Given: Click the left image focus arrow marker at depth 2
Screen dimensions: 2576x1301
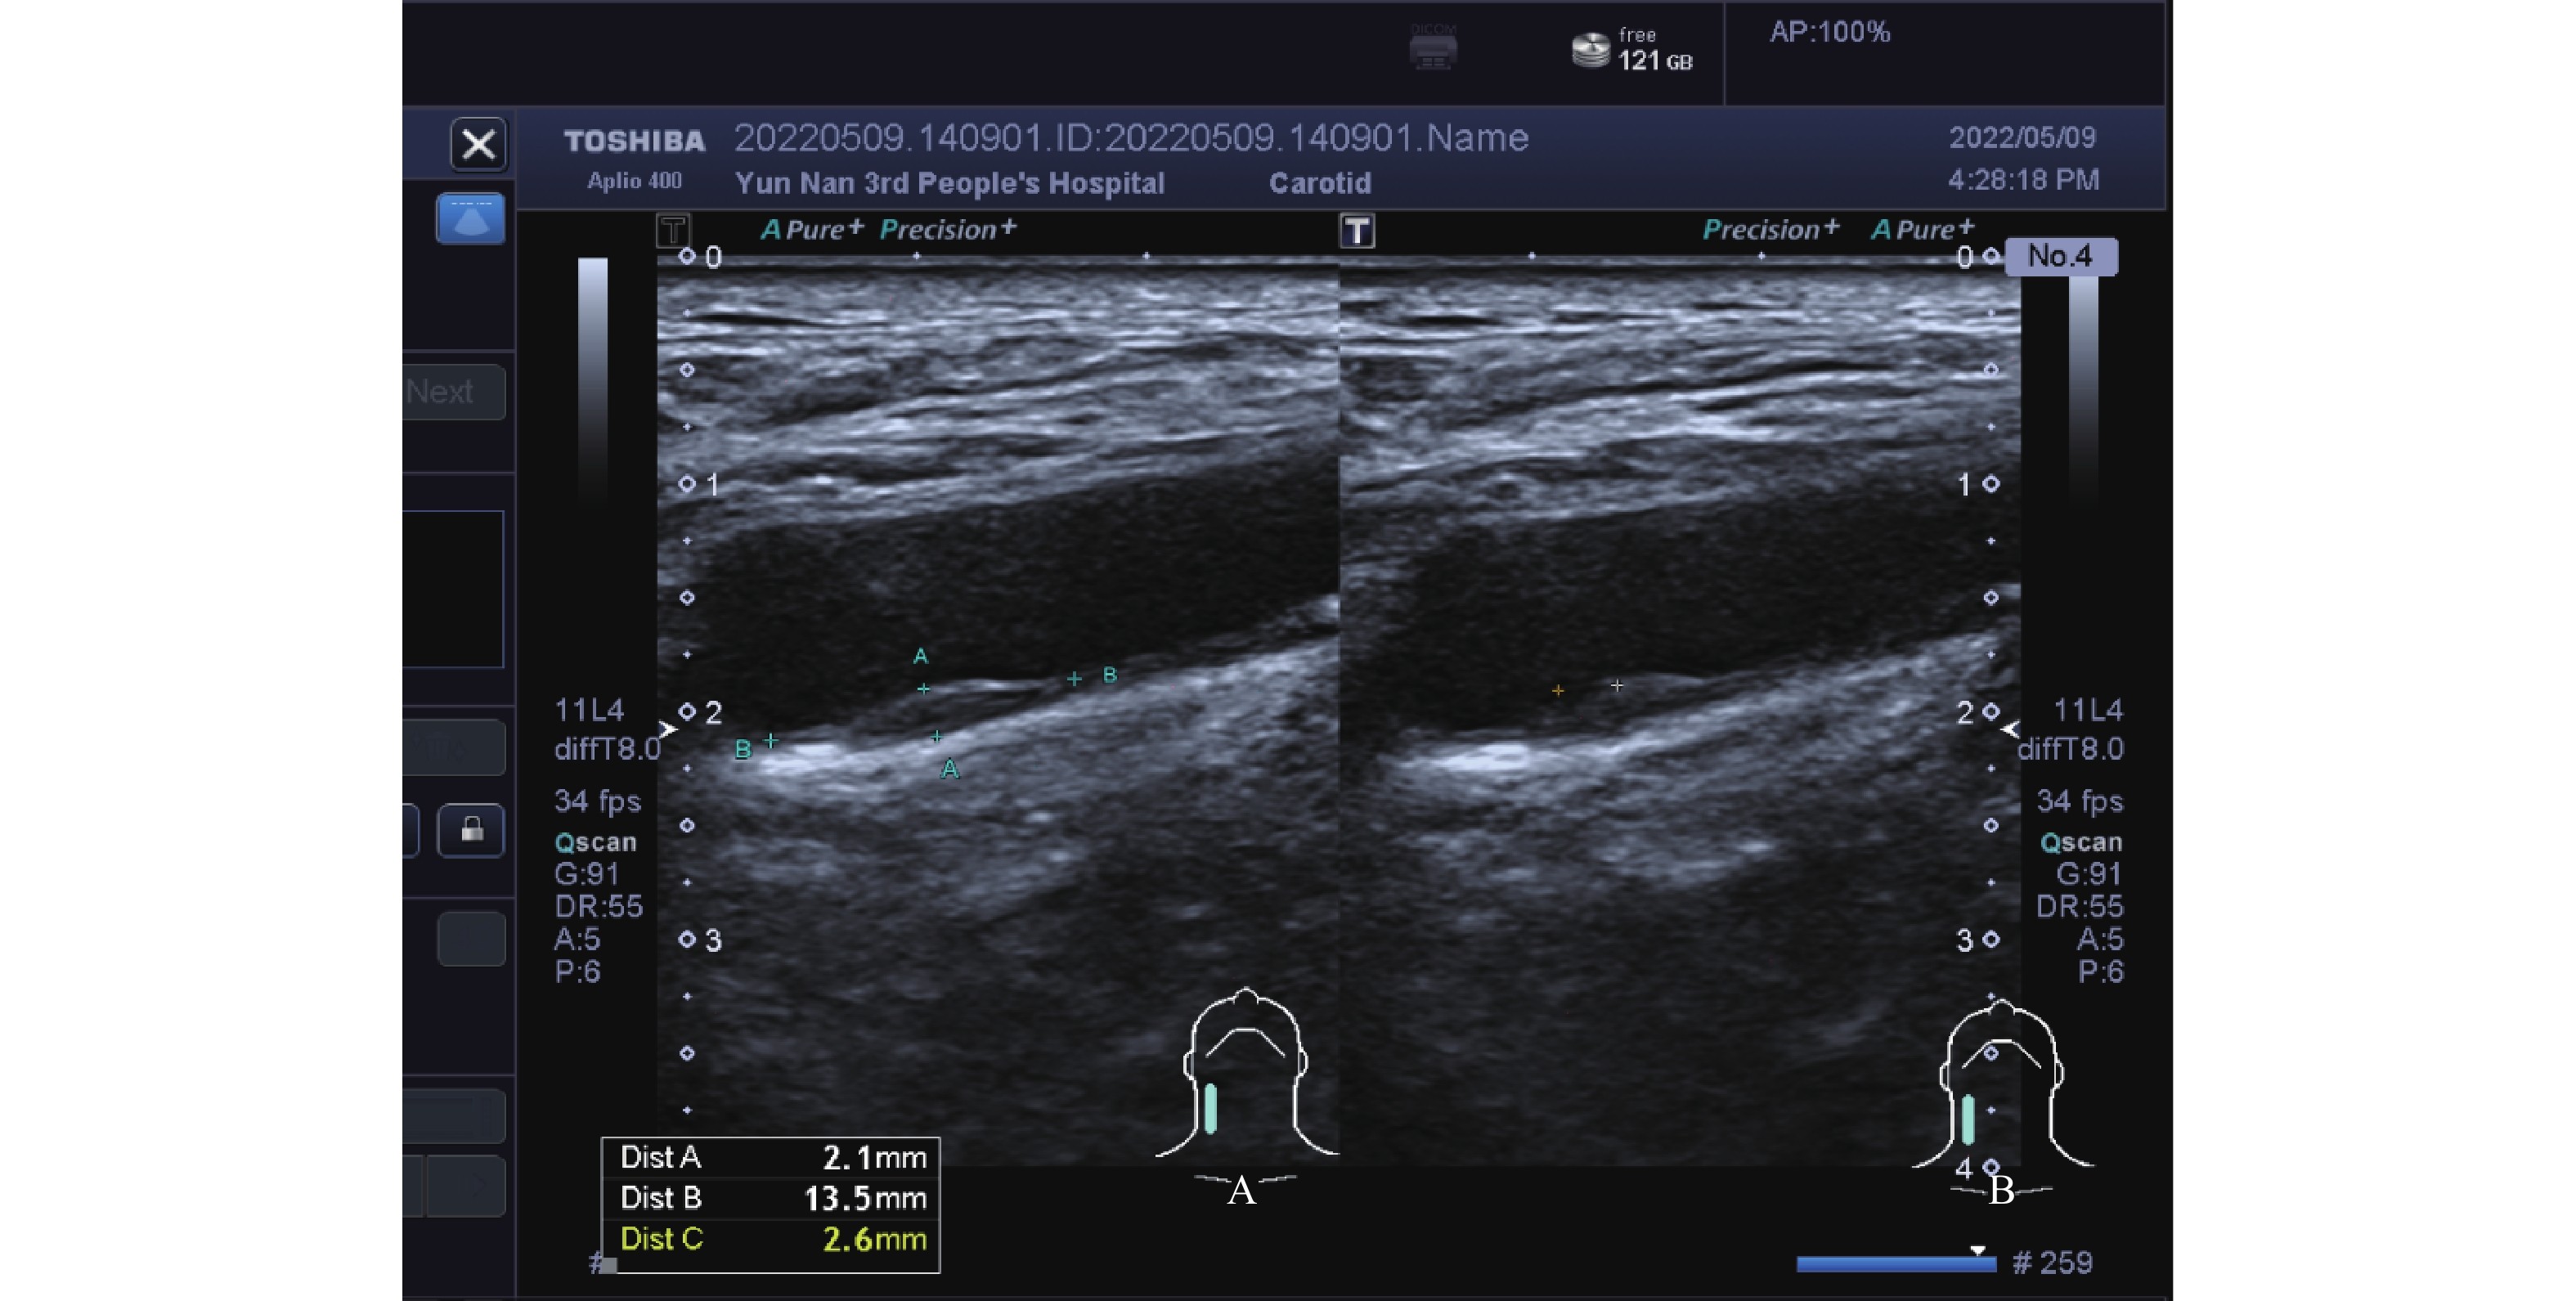Looking at the screenshot, I should pyautogui.click(x=667, y=729).
